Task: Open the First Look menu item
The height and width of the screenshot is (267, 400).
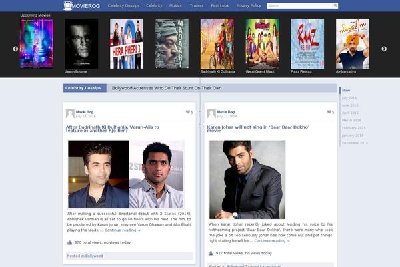Action: [x=219, y=5]
